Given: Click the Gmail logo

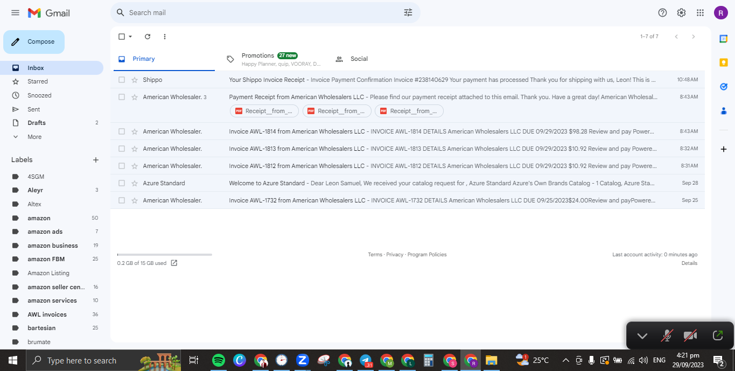Looking at the screenshot, I should click(x=49, y=12).
